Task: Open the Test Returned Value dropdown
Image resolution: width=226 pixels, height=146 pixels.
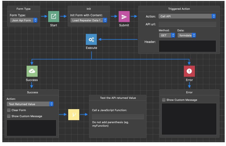Action: tap(30, 104)
